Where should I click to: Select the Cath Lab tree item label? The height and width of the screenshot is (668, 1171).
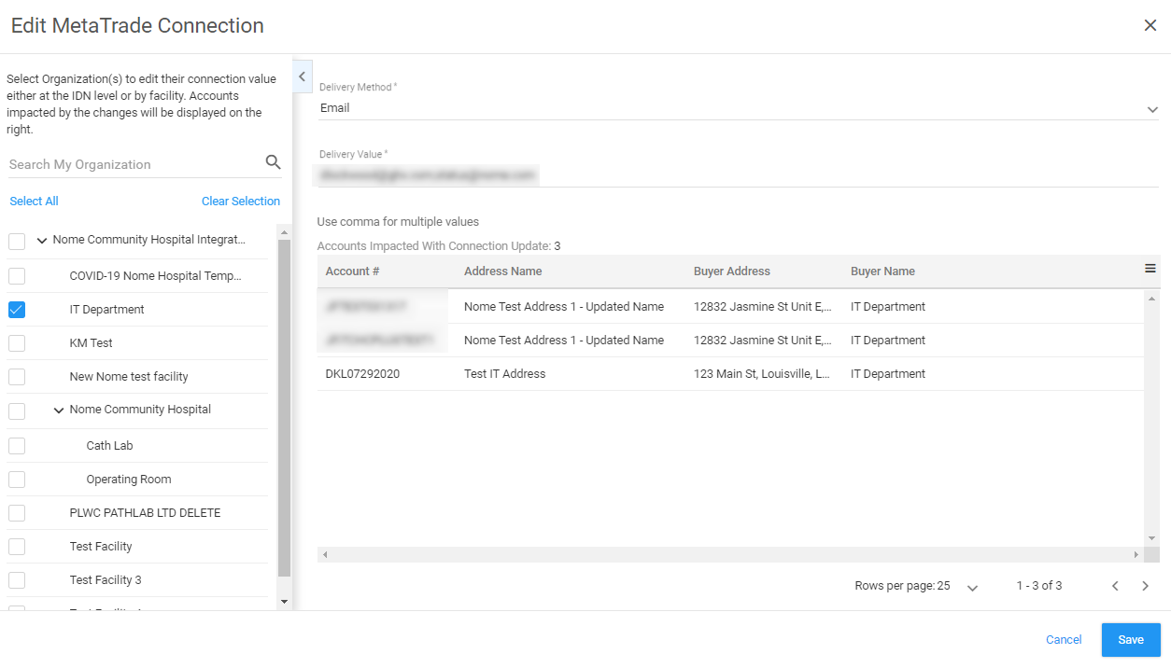109,446
